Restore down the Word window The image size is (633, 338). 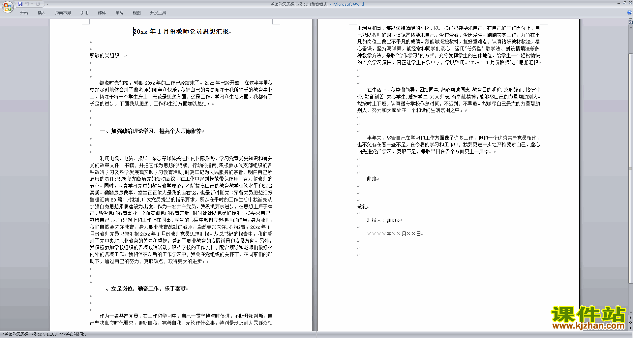point(624,3)
